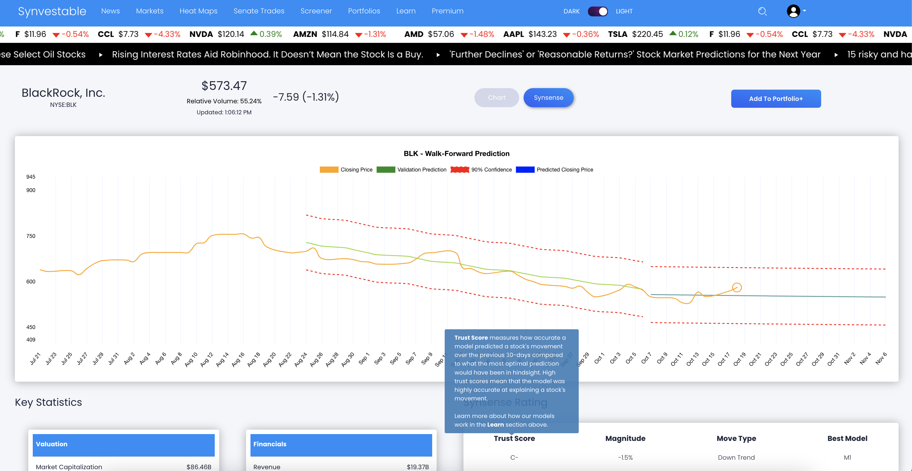Click the Key Statistics heading

pyautogui.click(x=49, y=402)
